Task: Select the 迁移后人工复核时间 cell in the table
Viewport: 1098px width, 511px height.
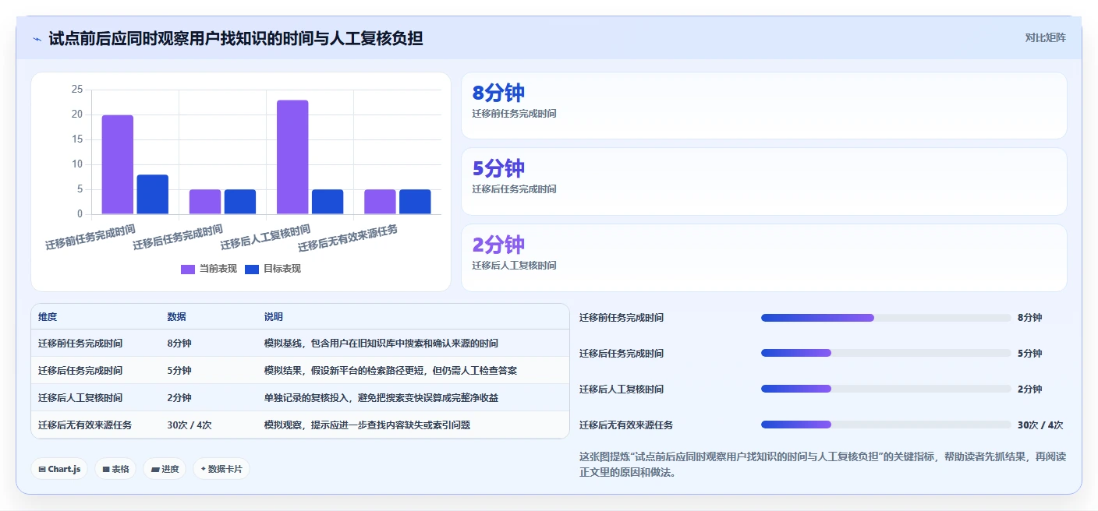Action: [x=80, y=398]
